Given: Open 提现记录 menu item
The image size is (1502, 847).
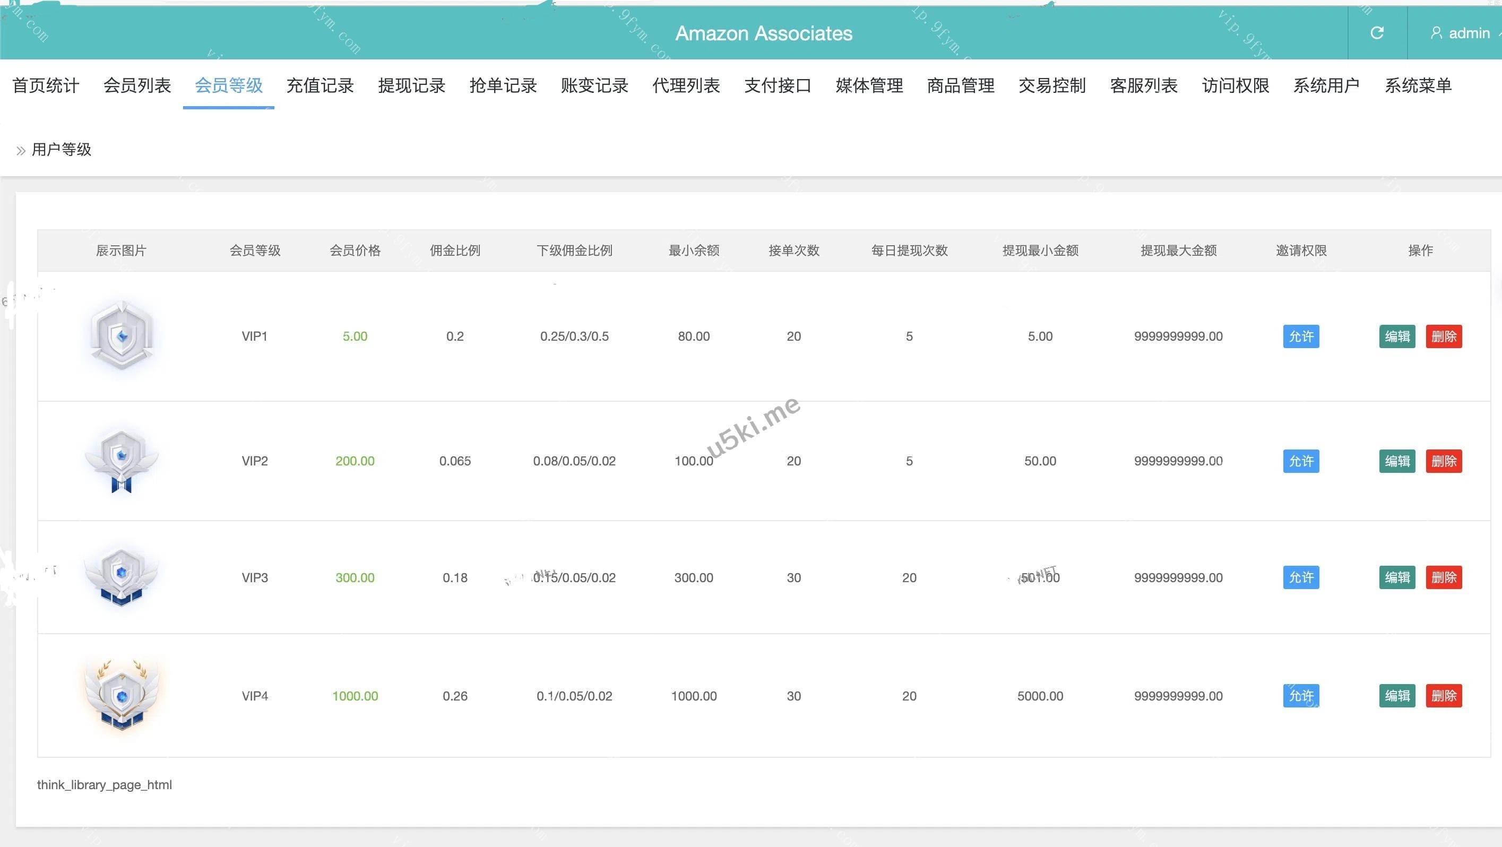Looking at the screenshot, I should coord(412,85).
